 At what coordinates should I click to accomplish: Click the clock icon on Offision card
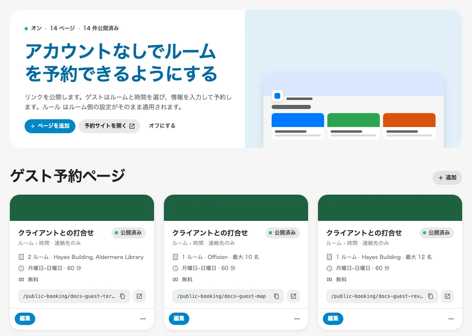coord(175,268)
